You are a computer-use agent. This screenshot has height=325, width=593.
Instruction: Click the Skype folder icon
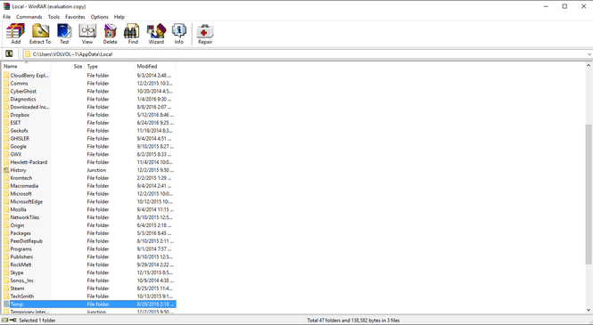tap(6, 272)
